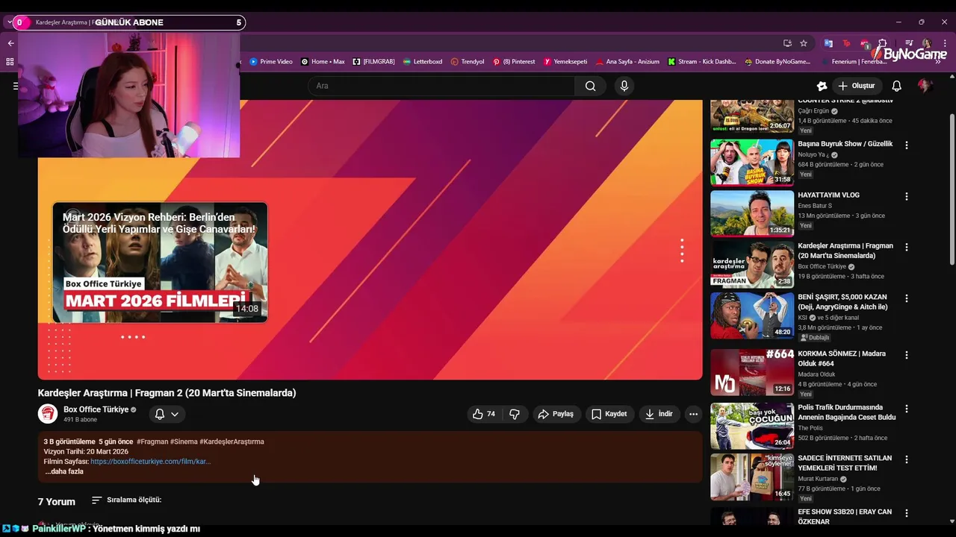Open the Home • Max bookmark
The height and width of the screenshot is (537, 956).
point(323,62)
